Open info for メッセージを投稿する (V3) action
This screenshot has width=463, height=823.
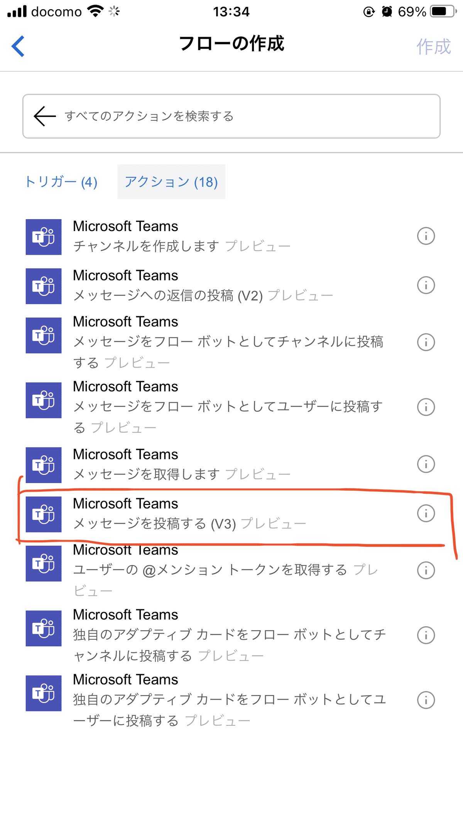coord(426,513)
